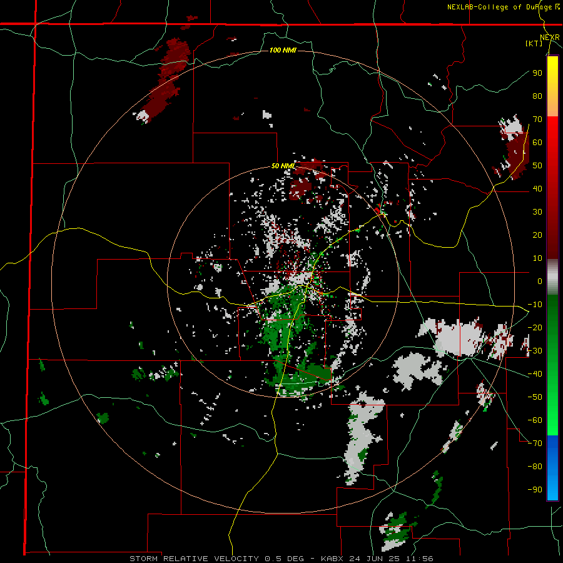563x563 pixels.
Task: Select the 10 value on the velocity scale
Action: point(537,258)
